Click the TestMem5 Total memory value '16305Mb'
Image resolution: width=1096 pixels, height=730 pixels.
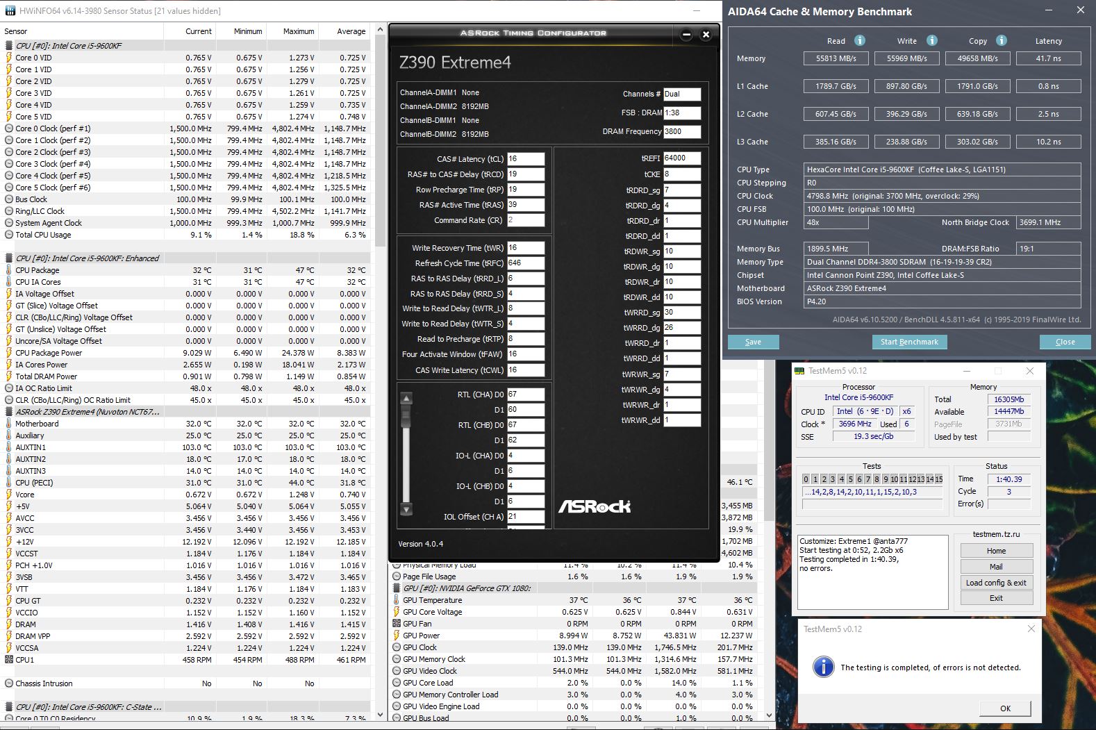point(1009,399)
